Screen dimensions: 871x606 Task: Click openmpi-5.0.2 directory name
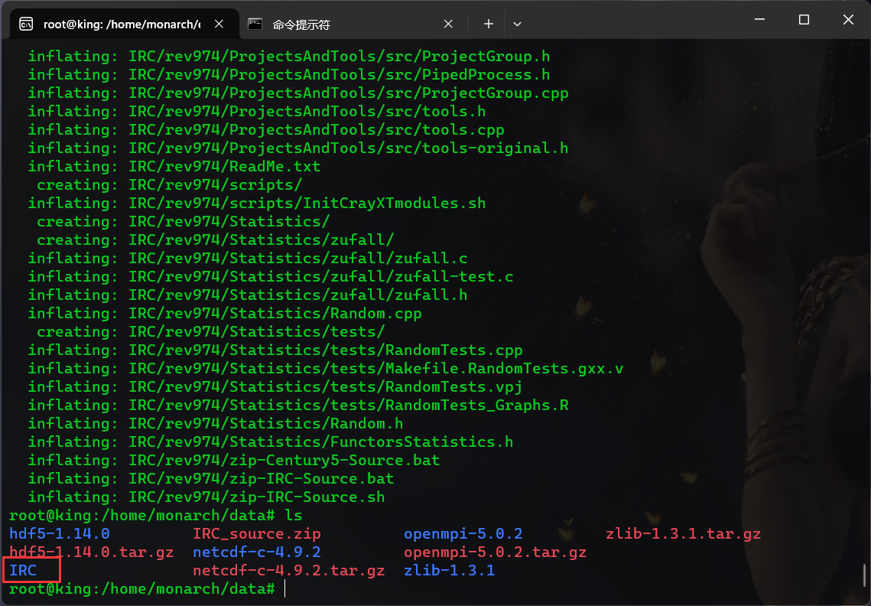(463, 534)
